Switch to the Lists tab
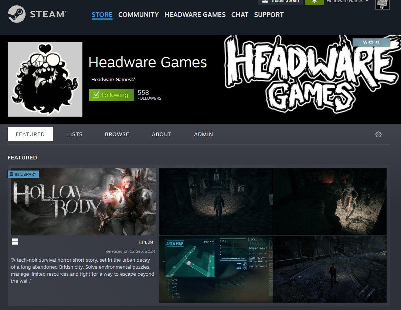 click(75, 134)
